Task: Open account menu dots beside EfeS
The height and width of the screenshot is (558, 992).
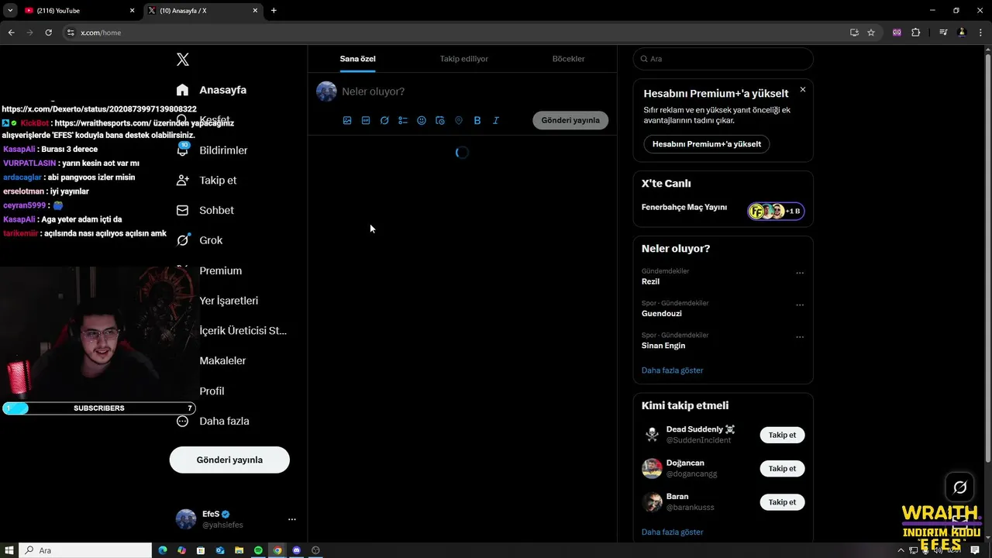Action: [292, 519]
